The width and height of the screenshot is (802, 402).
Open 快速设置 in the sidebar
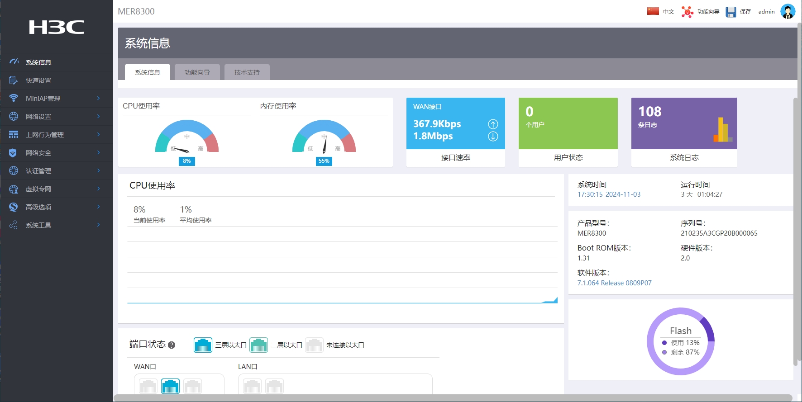[57, 80]
